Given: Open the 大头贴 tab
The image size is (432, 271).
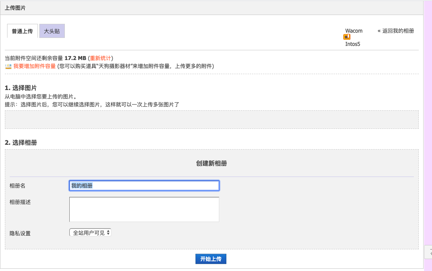Looking at the screenshot, I should [52, 31].
